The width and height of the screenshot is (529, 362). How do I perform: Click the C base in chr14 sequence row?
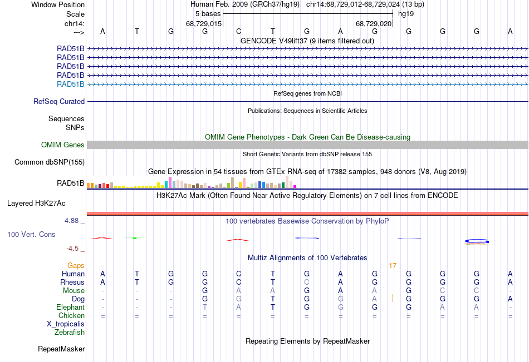point(238,31)
